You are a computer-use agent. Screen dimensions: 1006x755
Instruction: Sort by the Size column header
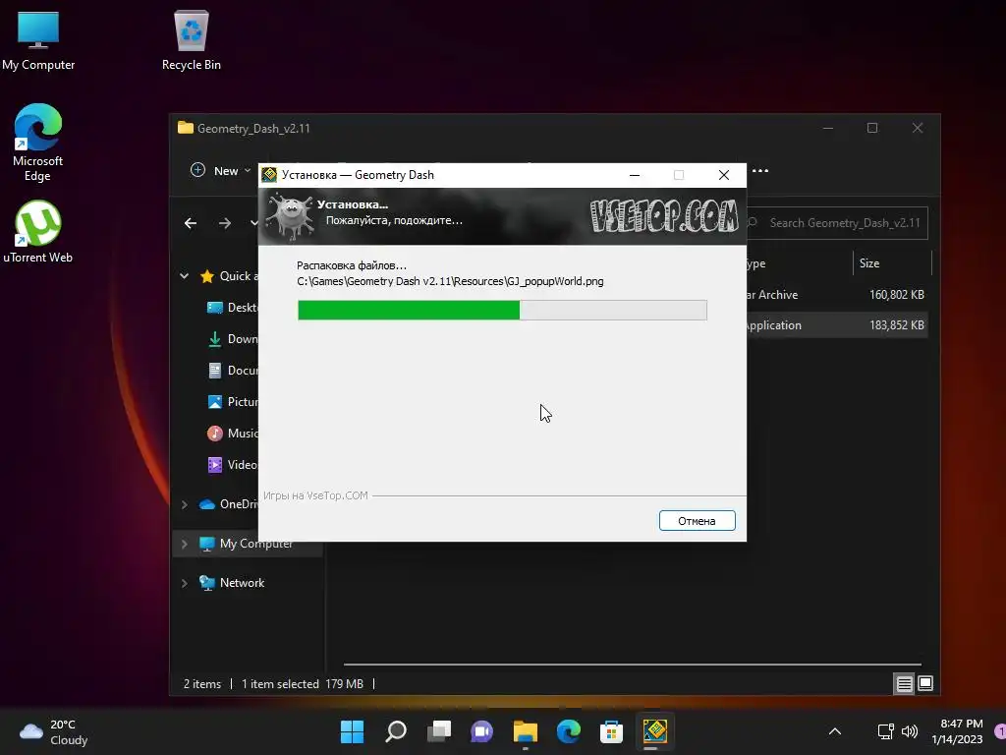(892, 263)
